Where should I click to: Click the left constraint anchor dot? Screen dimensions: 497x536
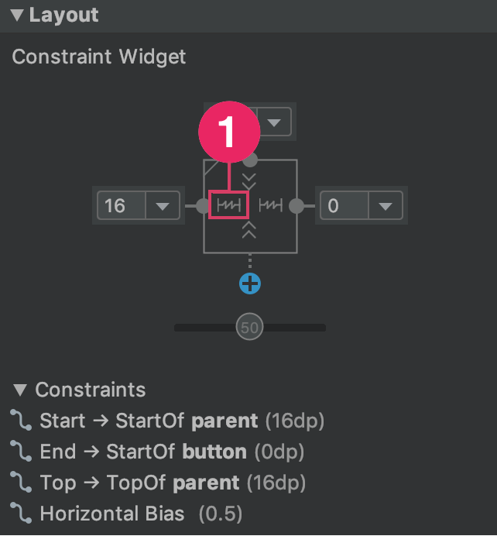203,206
